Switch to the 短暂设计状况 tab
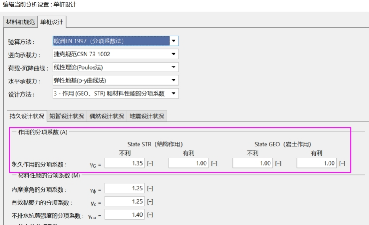This screenshot has width=369, height=225. click(x=67, y=116)
